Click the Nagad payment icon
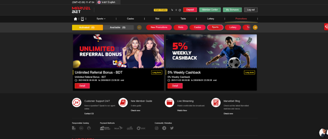Viewport: 328px width, 139px height. pyautogui.click(x=141, y=128)
